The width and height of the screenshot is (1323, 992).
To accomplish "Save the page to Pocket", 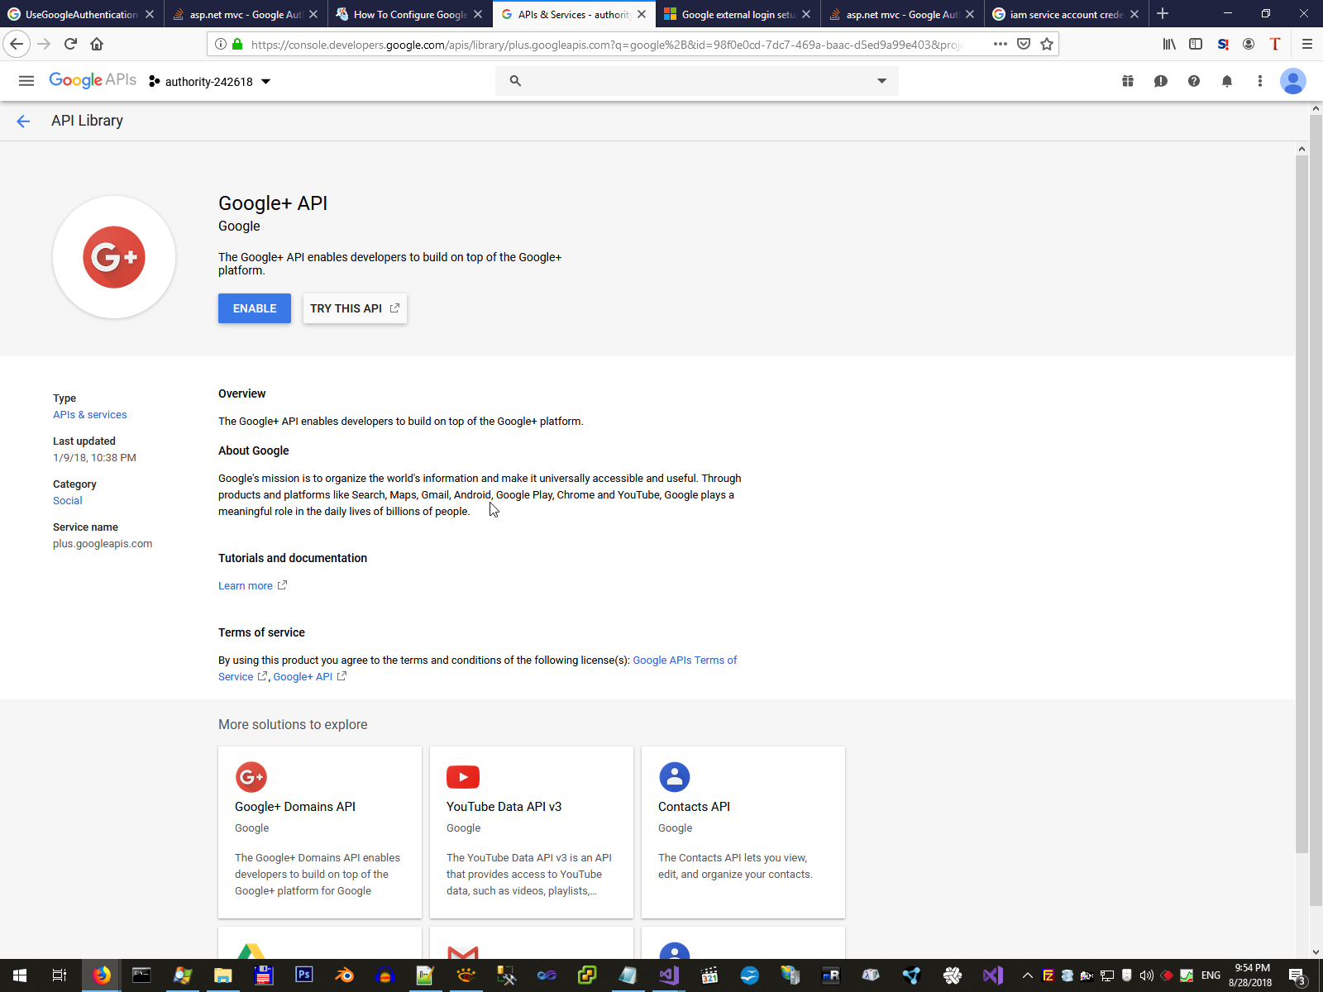I will point(1024,44).
